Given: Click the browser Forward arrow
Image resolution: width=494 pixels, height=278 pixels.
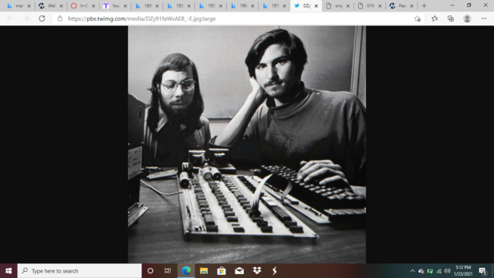Looking at the screenshot, I should [x=25, y=19].
